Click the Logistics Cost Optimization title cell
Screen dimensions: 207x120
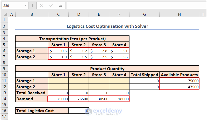[107, 26]
